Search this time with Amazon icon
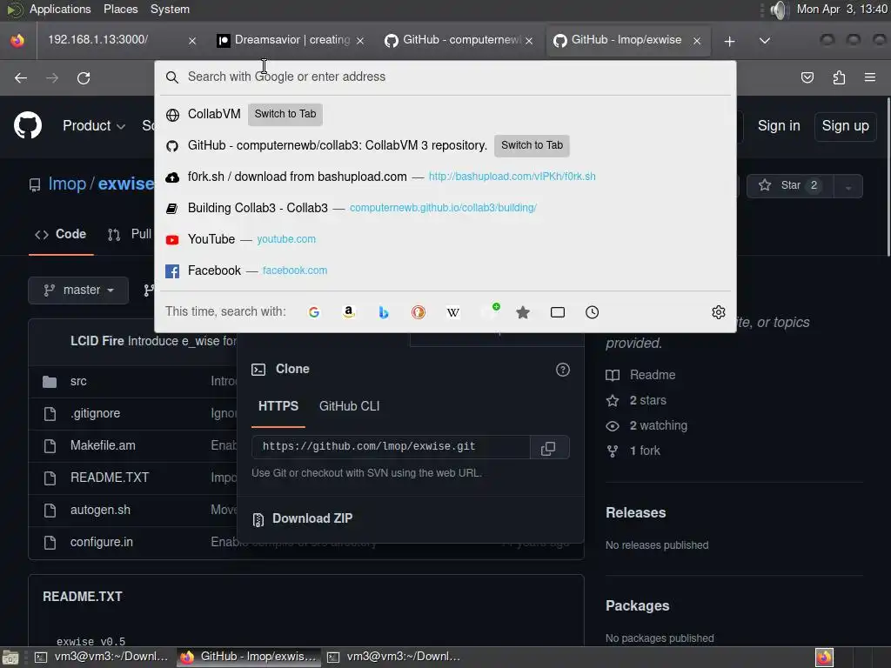The width and height of the screenshot is (891, 668). pyautogui.click(x=349, y=312)
